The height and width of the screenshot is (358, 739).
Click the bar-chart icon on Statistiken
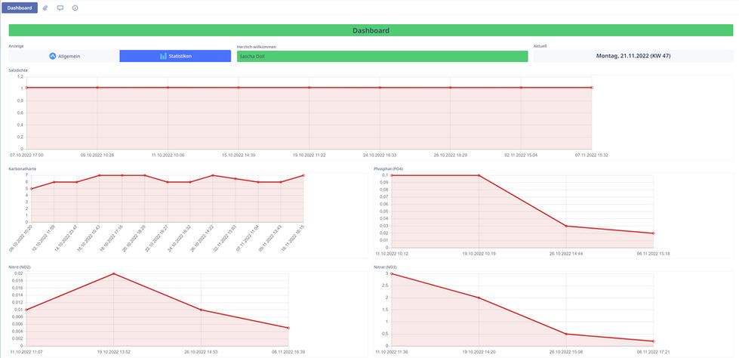[164, 56]
